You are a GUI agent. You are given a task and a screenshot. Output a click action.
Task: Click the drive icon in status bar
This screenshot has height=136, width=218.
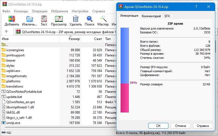pos(4,132)
